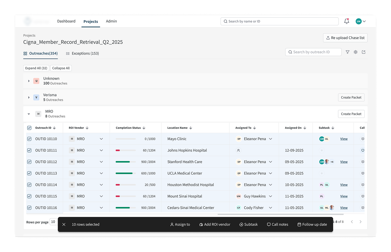This screenshot has height=252, width=391.
Task: Open table settings gear icon
Action: coord(355,52)
